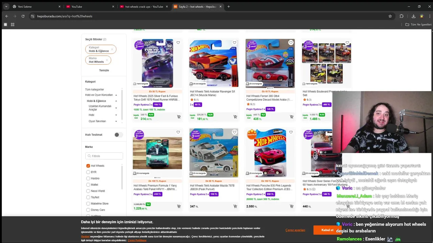This screenshot has width=433, height=243.
Task: Open Tüm kategoriler link
Action: pyautogui.click(x=94, y=89)
